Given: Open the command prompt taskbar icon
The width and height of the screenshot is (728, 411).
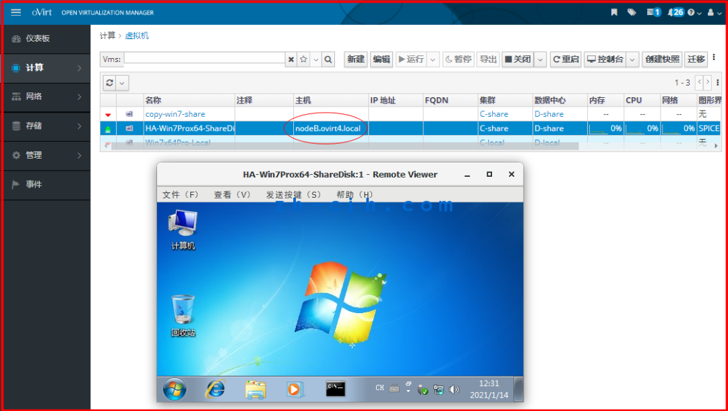Looking at the screenshot, I should coord(335,389).
